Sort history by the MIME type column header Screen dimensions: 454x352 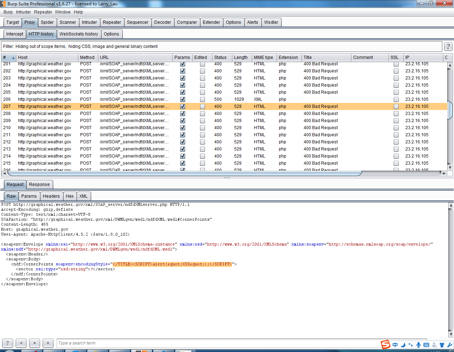click(x=264, y=57)
